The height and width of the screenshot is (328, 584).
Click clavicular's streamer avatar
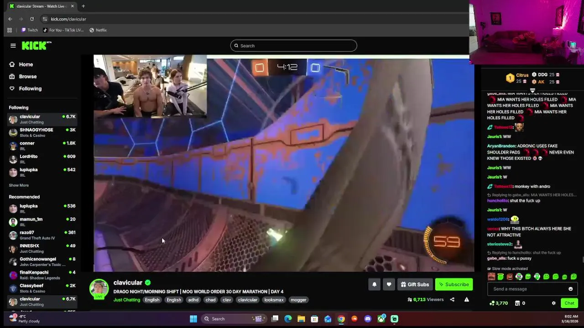[x=99, y=289]
